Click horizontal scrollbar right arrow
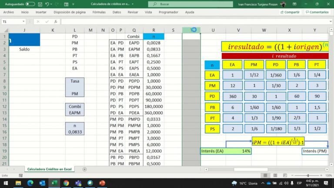The width and height of the screenshot is (334, 188). tap(327, 169)
